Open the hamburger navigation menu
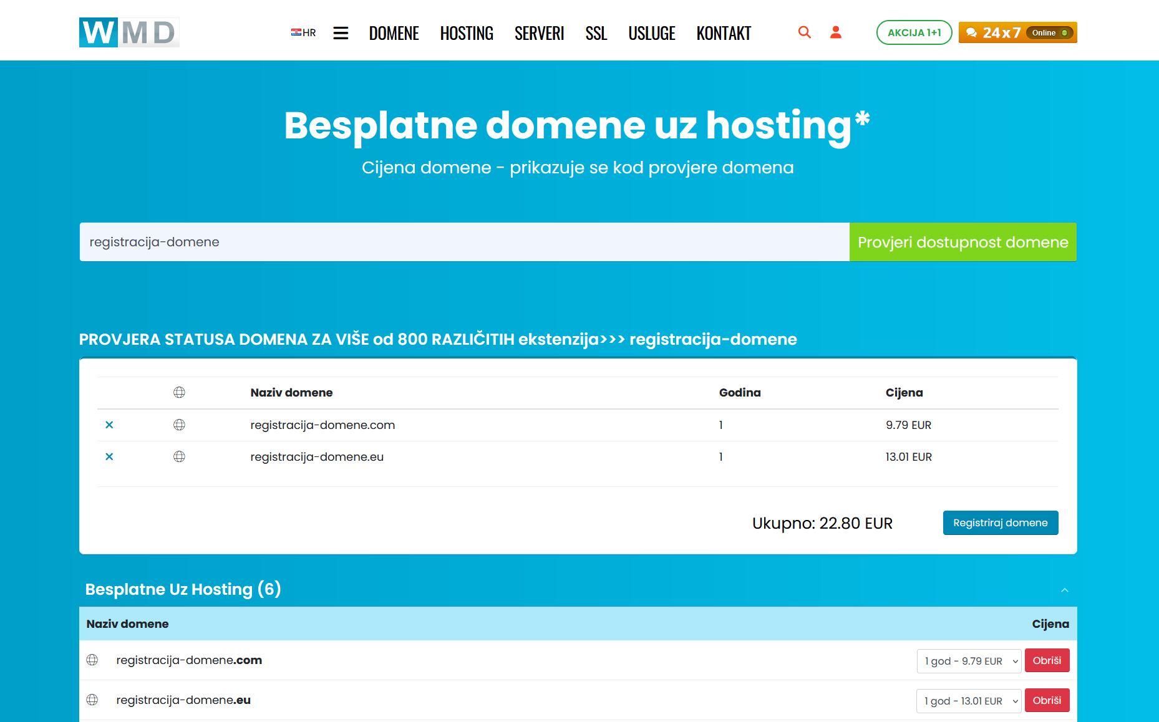Screen dimensions: 1159x722 (x=341, y=32)
